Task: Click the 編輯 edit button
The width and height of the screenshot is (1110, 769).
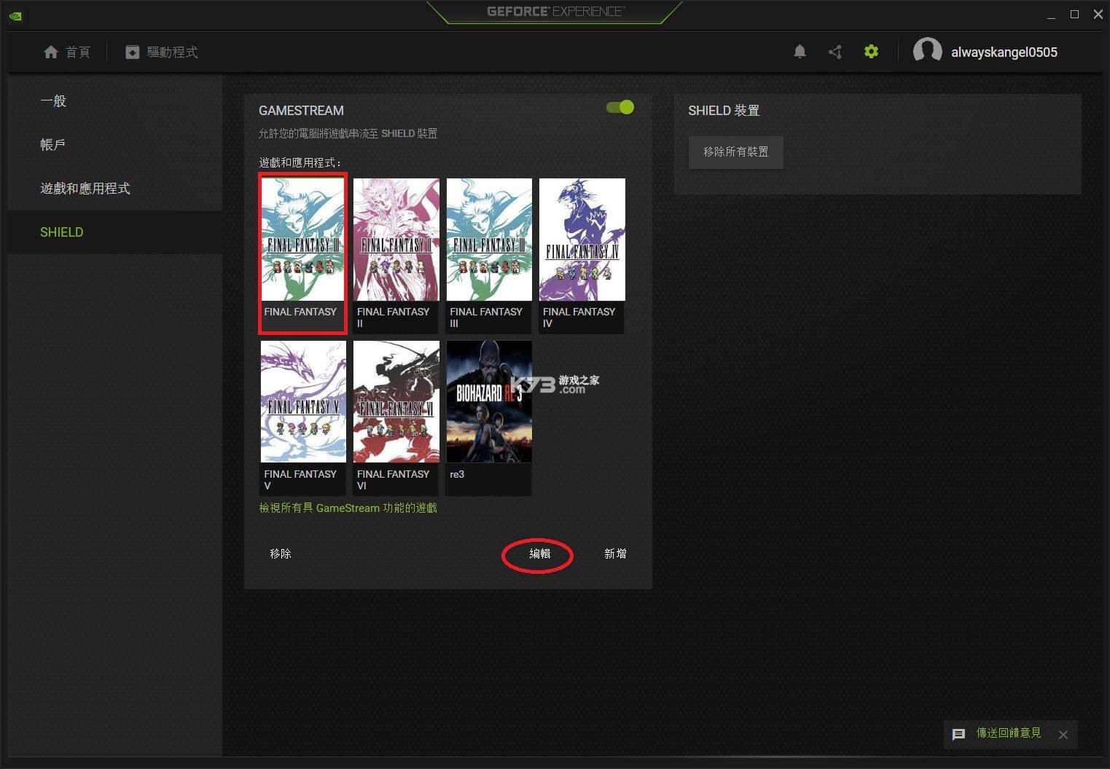Action: click(538, 553)
